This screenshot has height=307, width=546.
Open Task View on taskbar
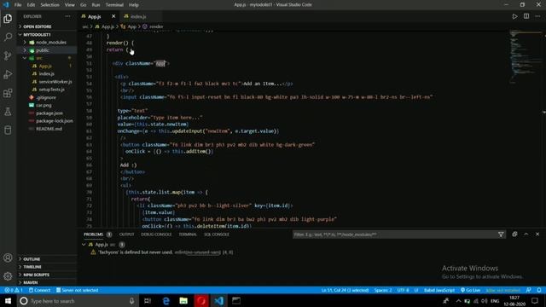point(148,301)
